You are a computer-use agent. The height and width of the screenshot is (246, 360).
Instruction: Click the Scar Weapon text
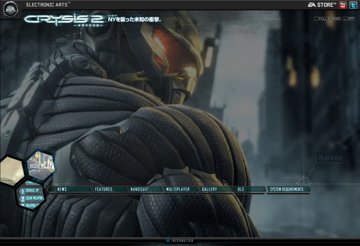tap(34, 198)
